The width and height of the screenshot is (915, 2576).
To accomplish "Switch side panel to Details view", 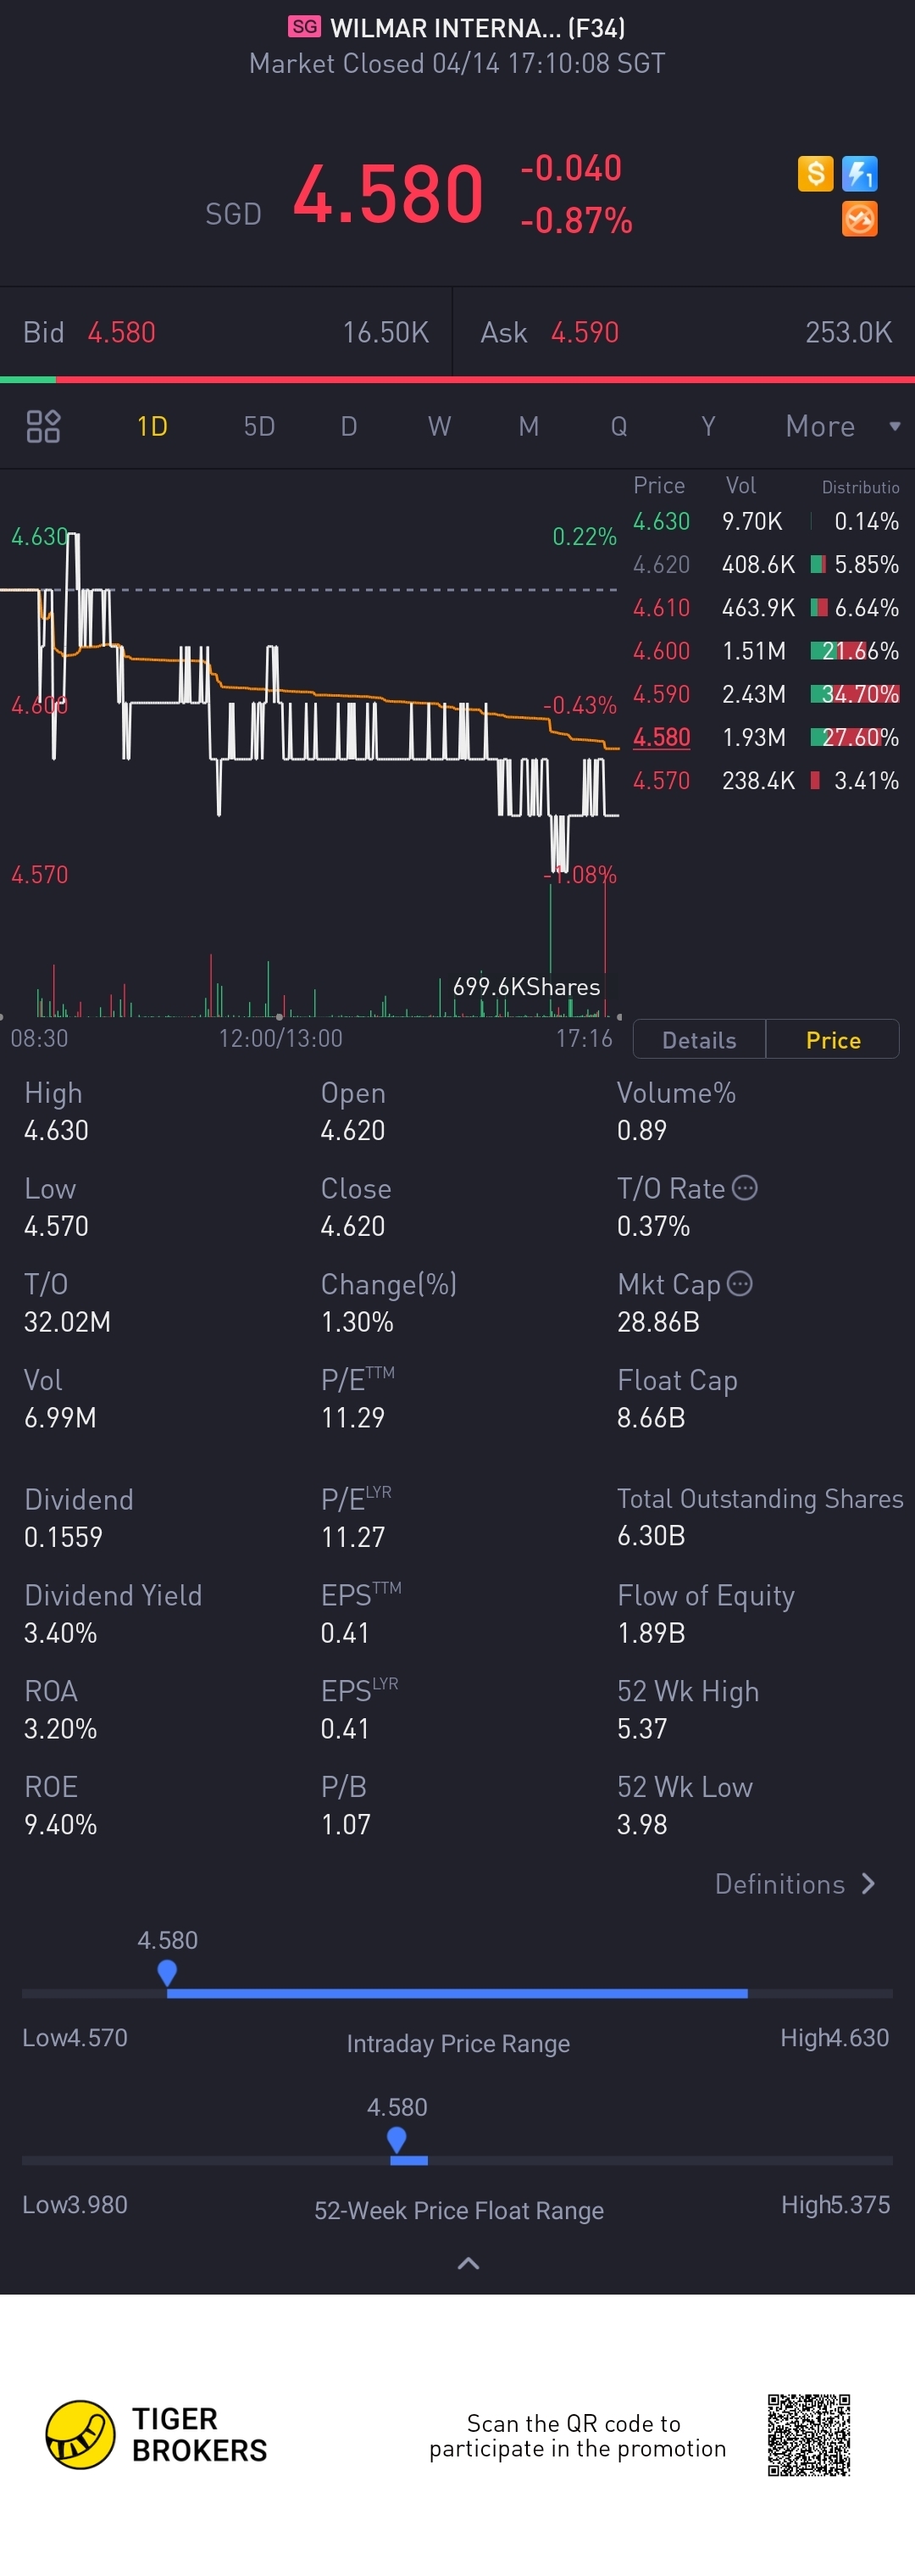I will click(x=699, y=1040).
